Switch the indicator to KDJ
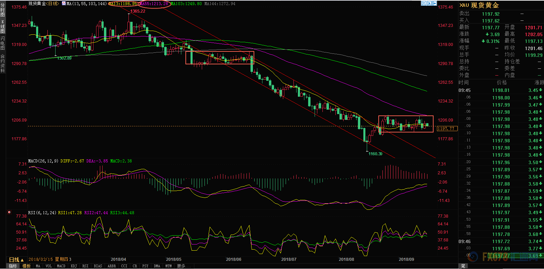544x269 pixels. [74, 266]
